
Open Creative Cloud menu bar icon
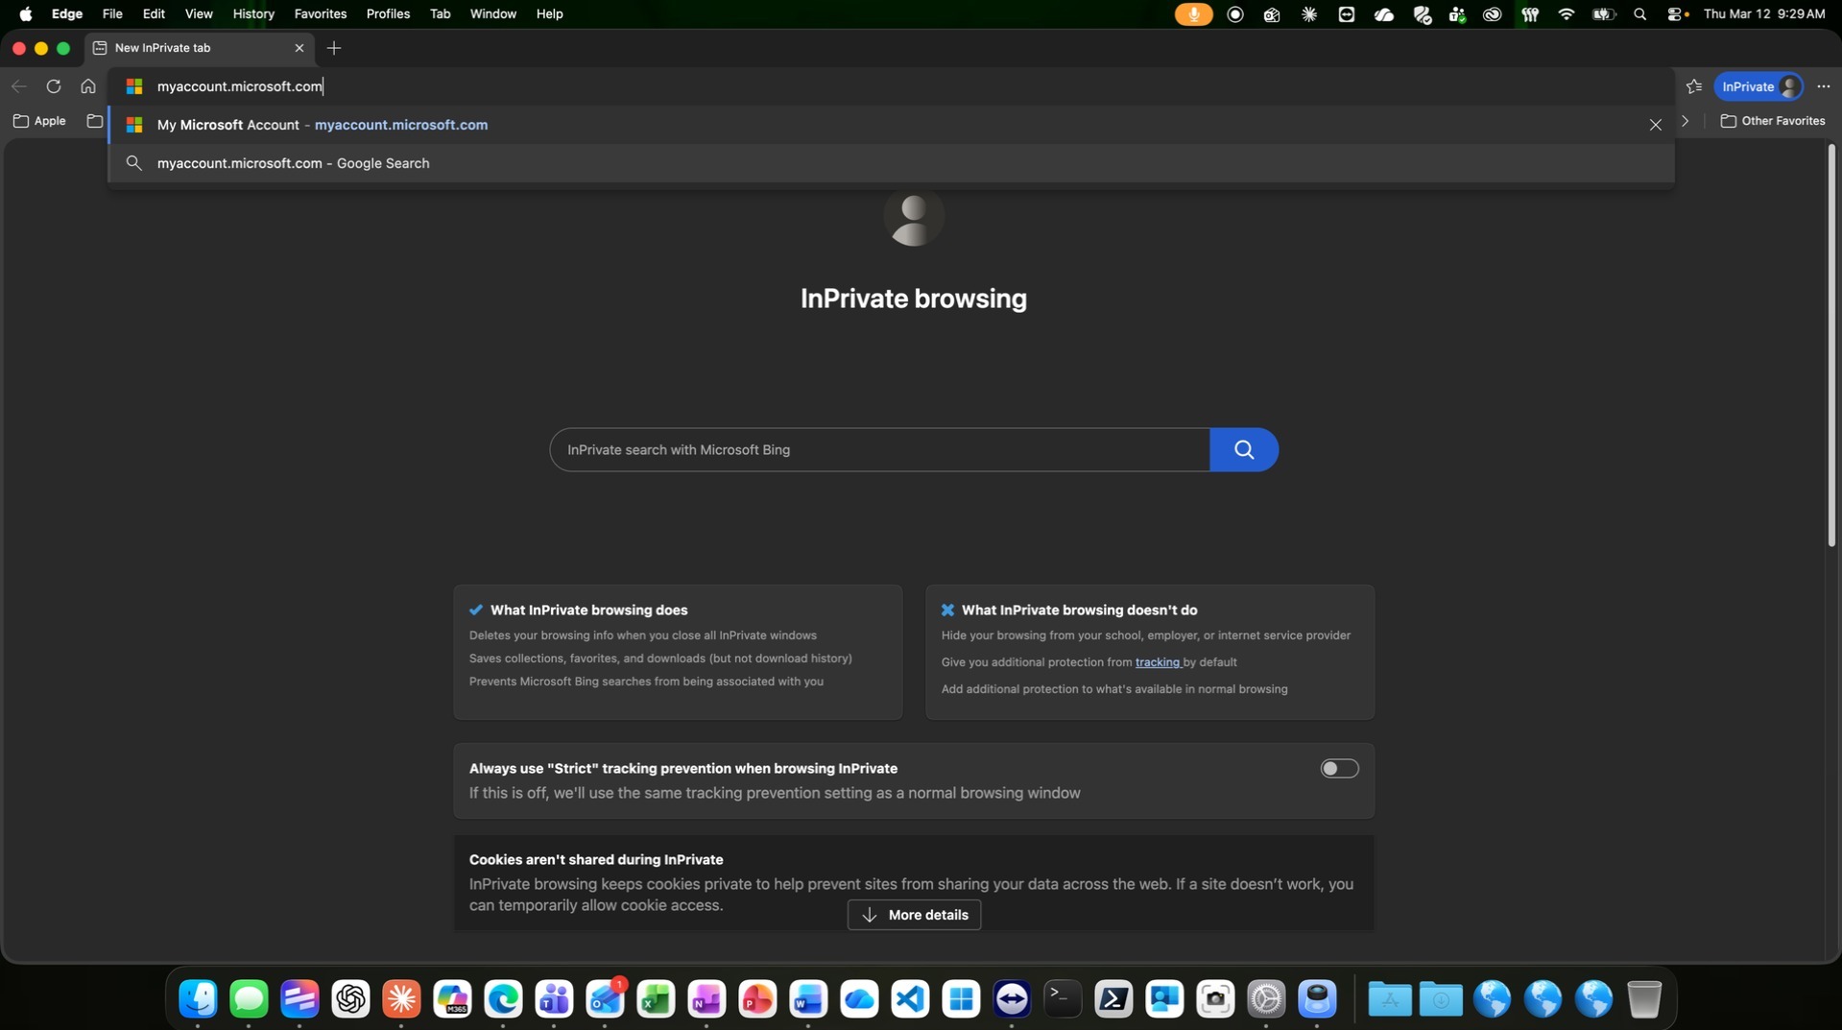(x=1493, y=14)
